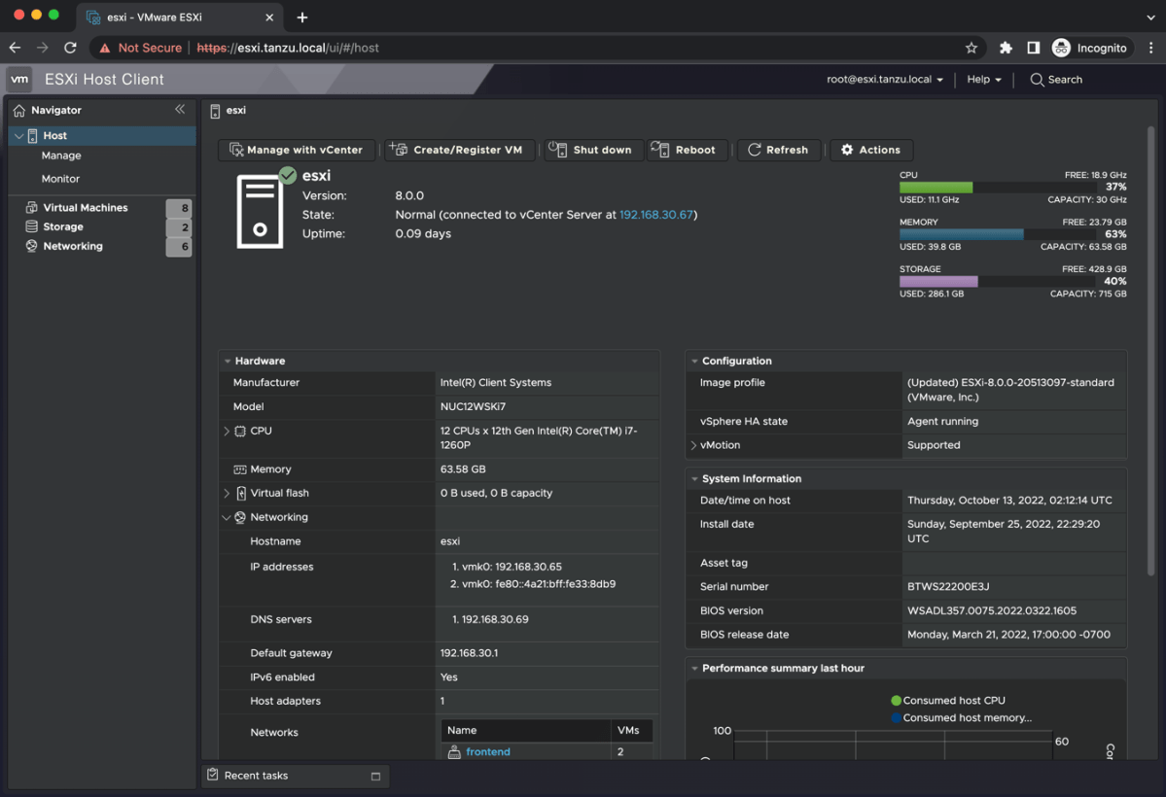Click the Recent tasks clipboard icon
This screenshot has width=1166, height=797.
[213, 775]
